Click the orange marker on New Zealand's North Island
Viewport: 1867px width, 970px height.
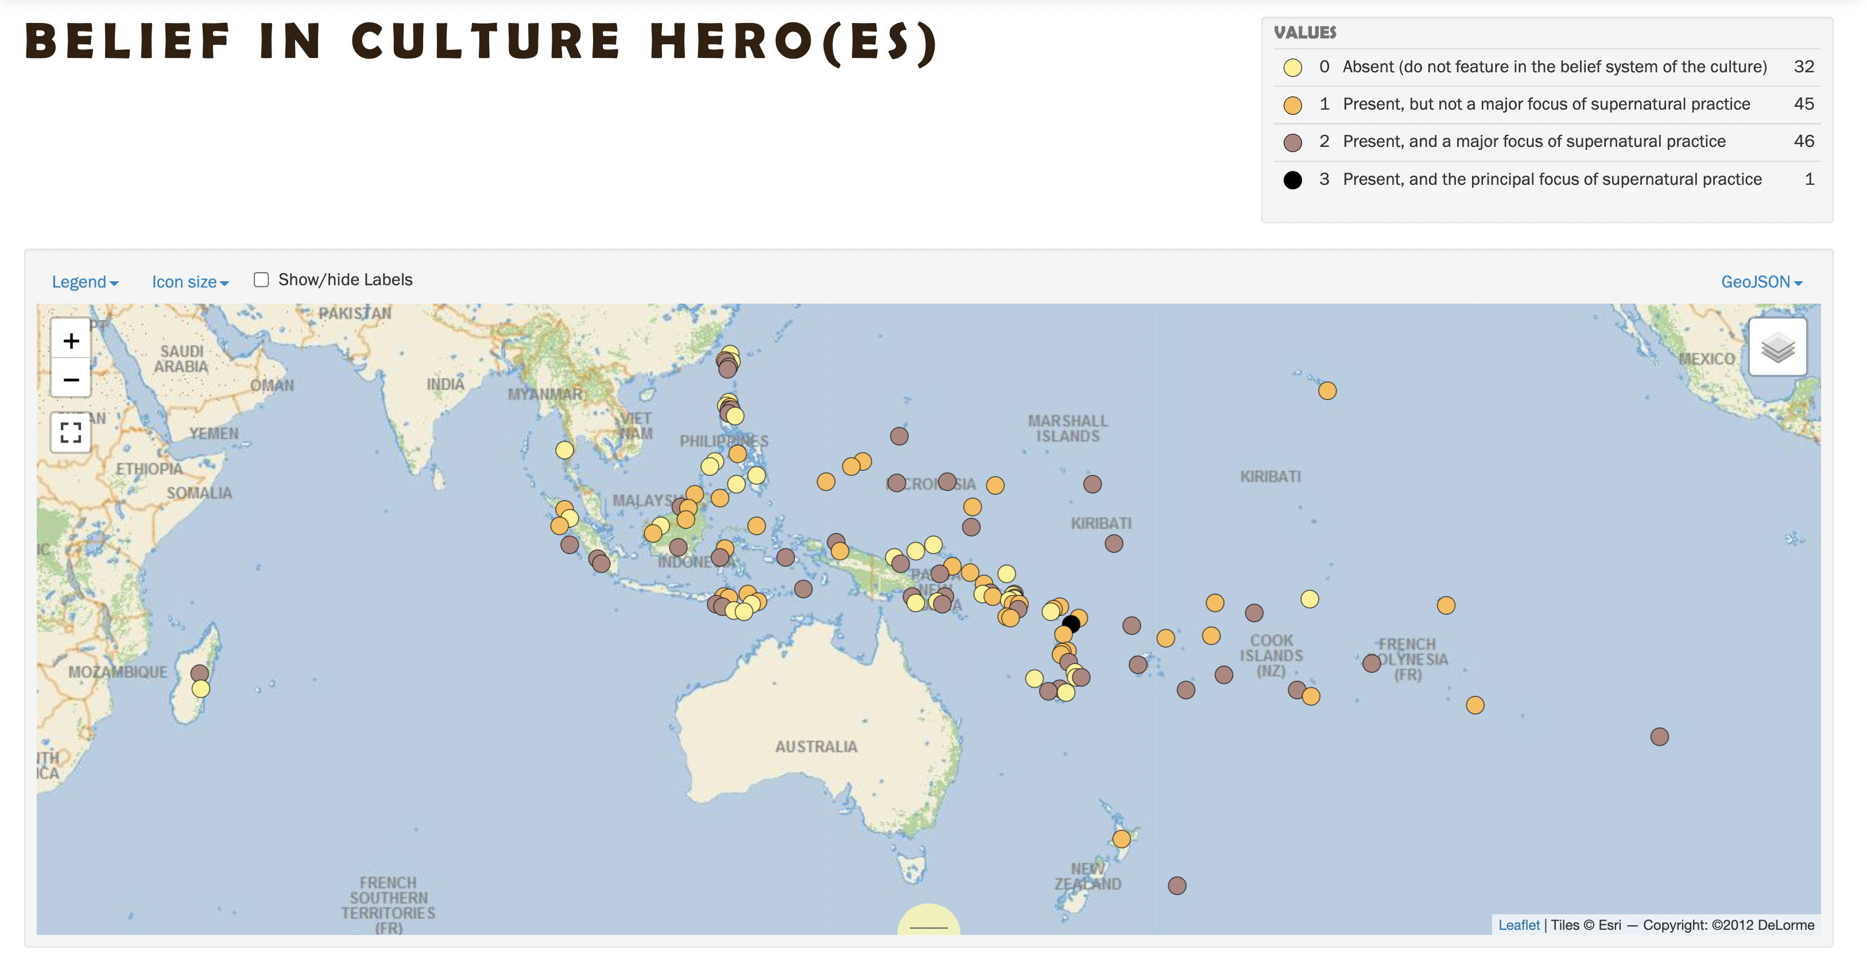click(x=1121, y=839)
